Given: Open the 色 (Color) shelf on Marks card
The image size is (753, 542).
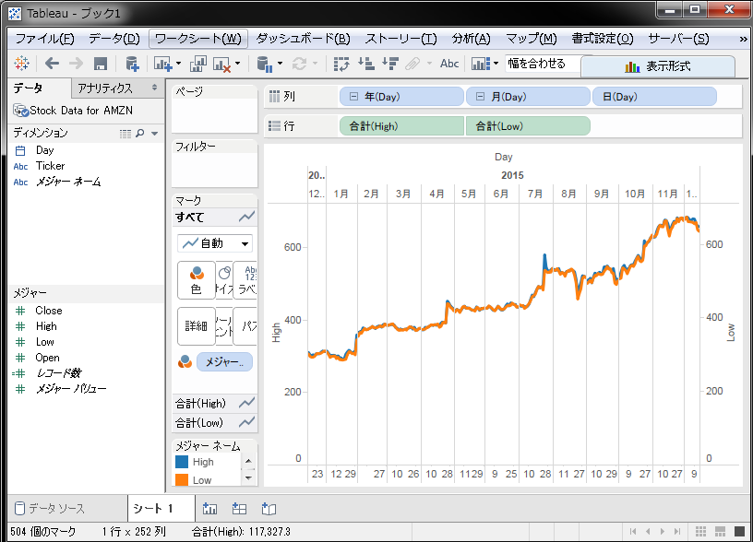Looking at the screenshot, I should click(x=196, y=282).
